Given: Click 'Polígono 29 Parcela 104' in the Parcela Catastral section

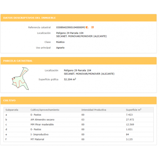Looking at the screenshot, I should click(77, 70).
